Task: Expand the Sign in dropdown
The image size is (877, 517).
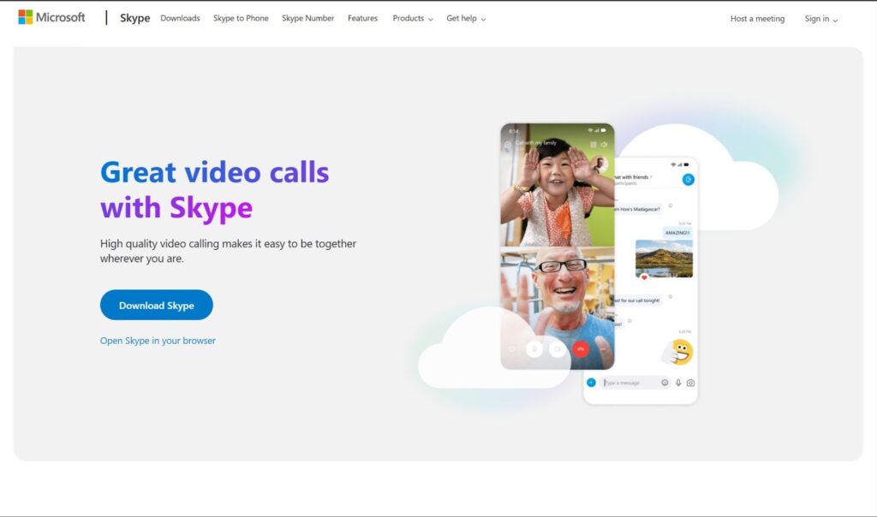Action: [820, 19]
